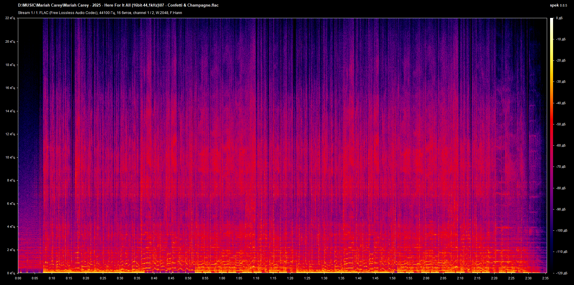Screen dimensions: 574x285
Task: Pick the '-90 дБ' level scale label
Action: pos(561,209)
